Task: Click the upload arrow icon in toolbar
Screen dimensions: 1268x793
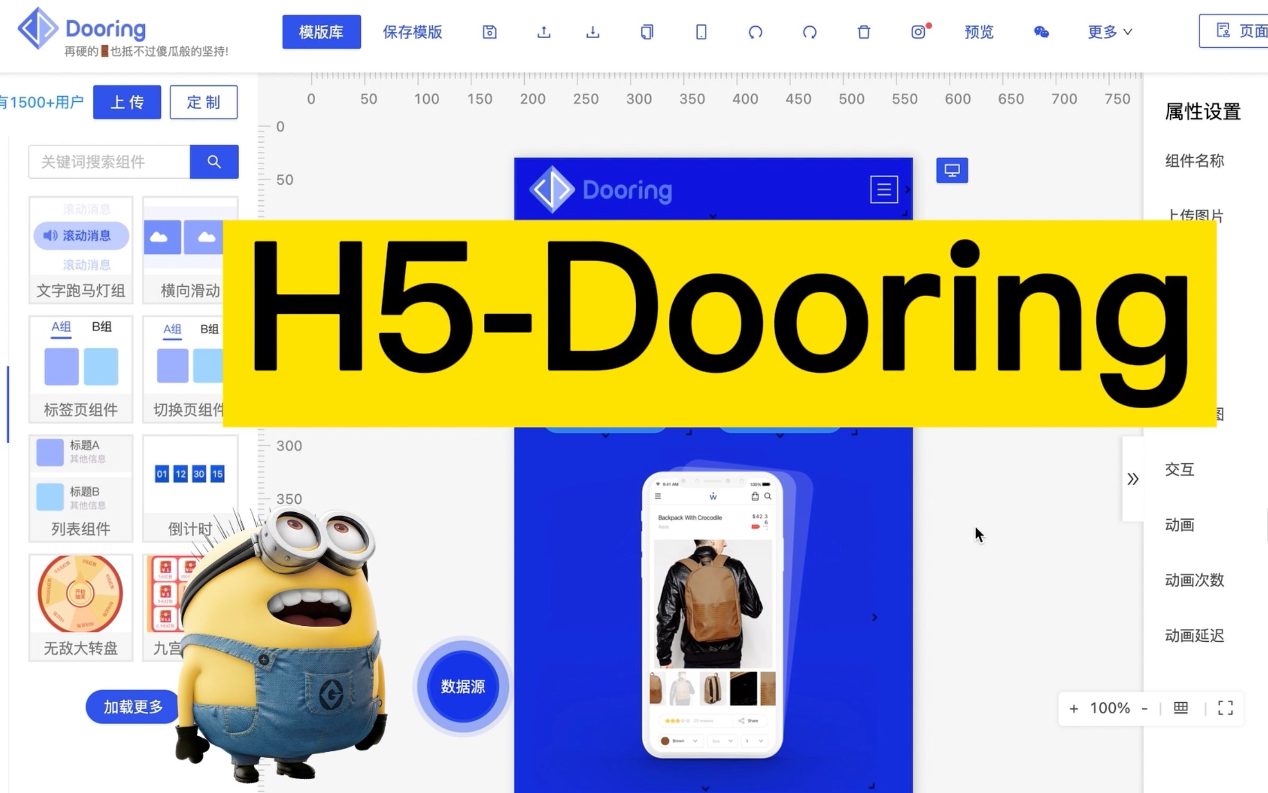Action: tap(544, 32)
